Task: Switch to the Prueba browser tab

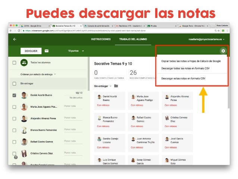Action: click(x=162, y=26)
